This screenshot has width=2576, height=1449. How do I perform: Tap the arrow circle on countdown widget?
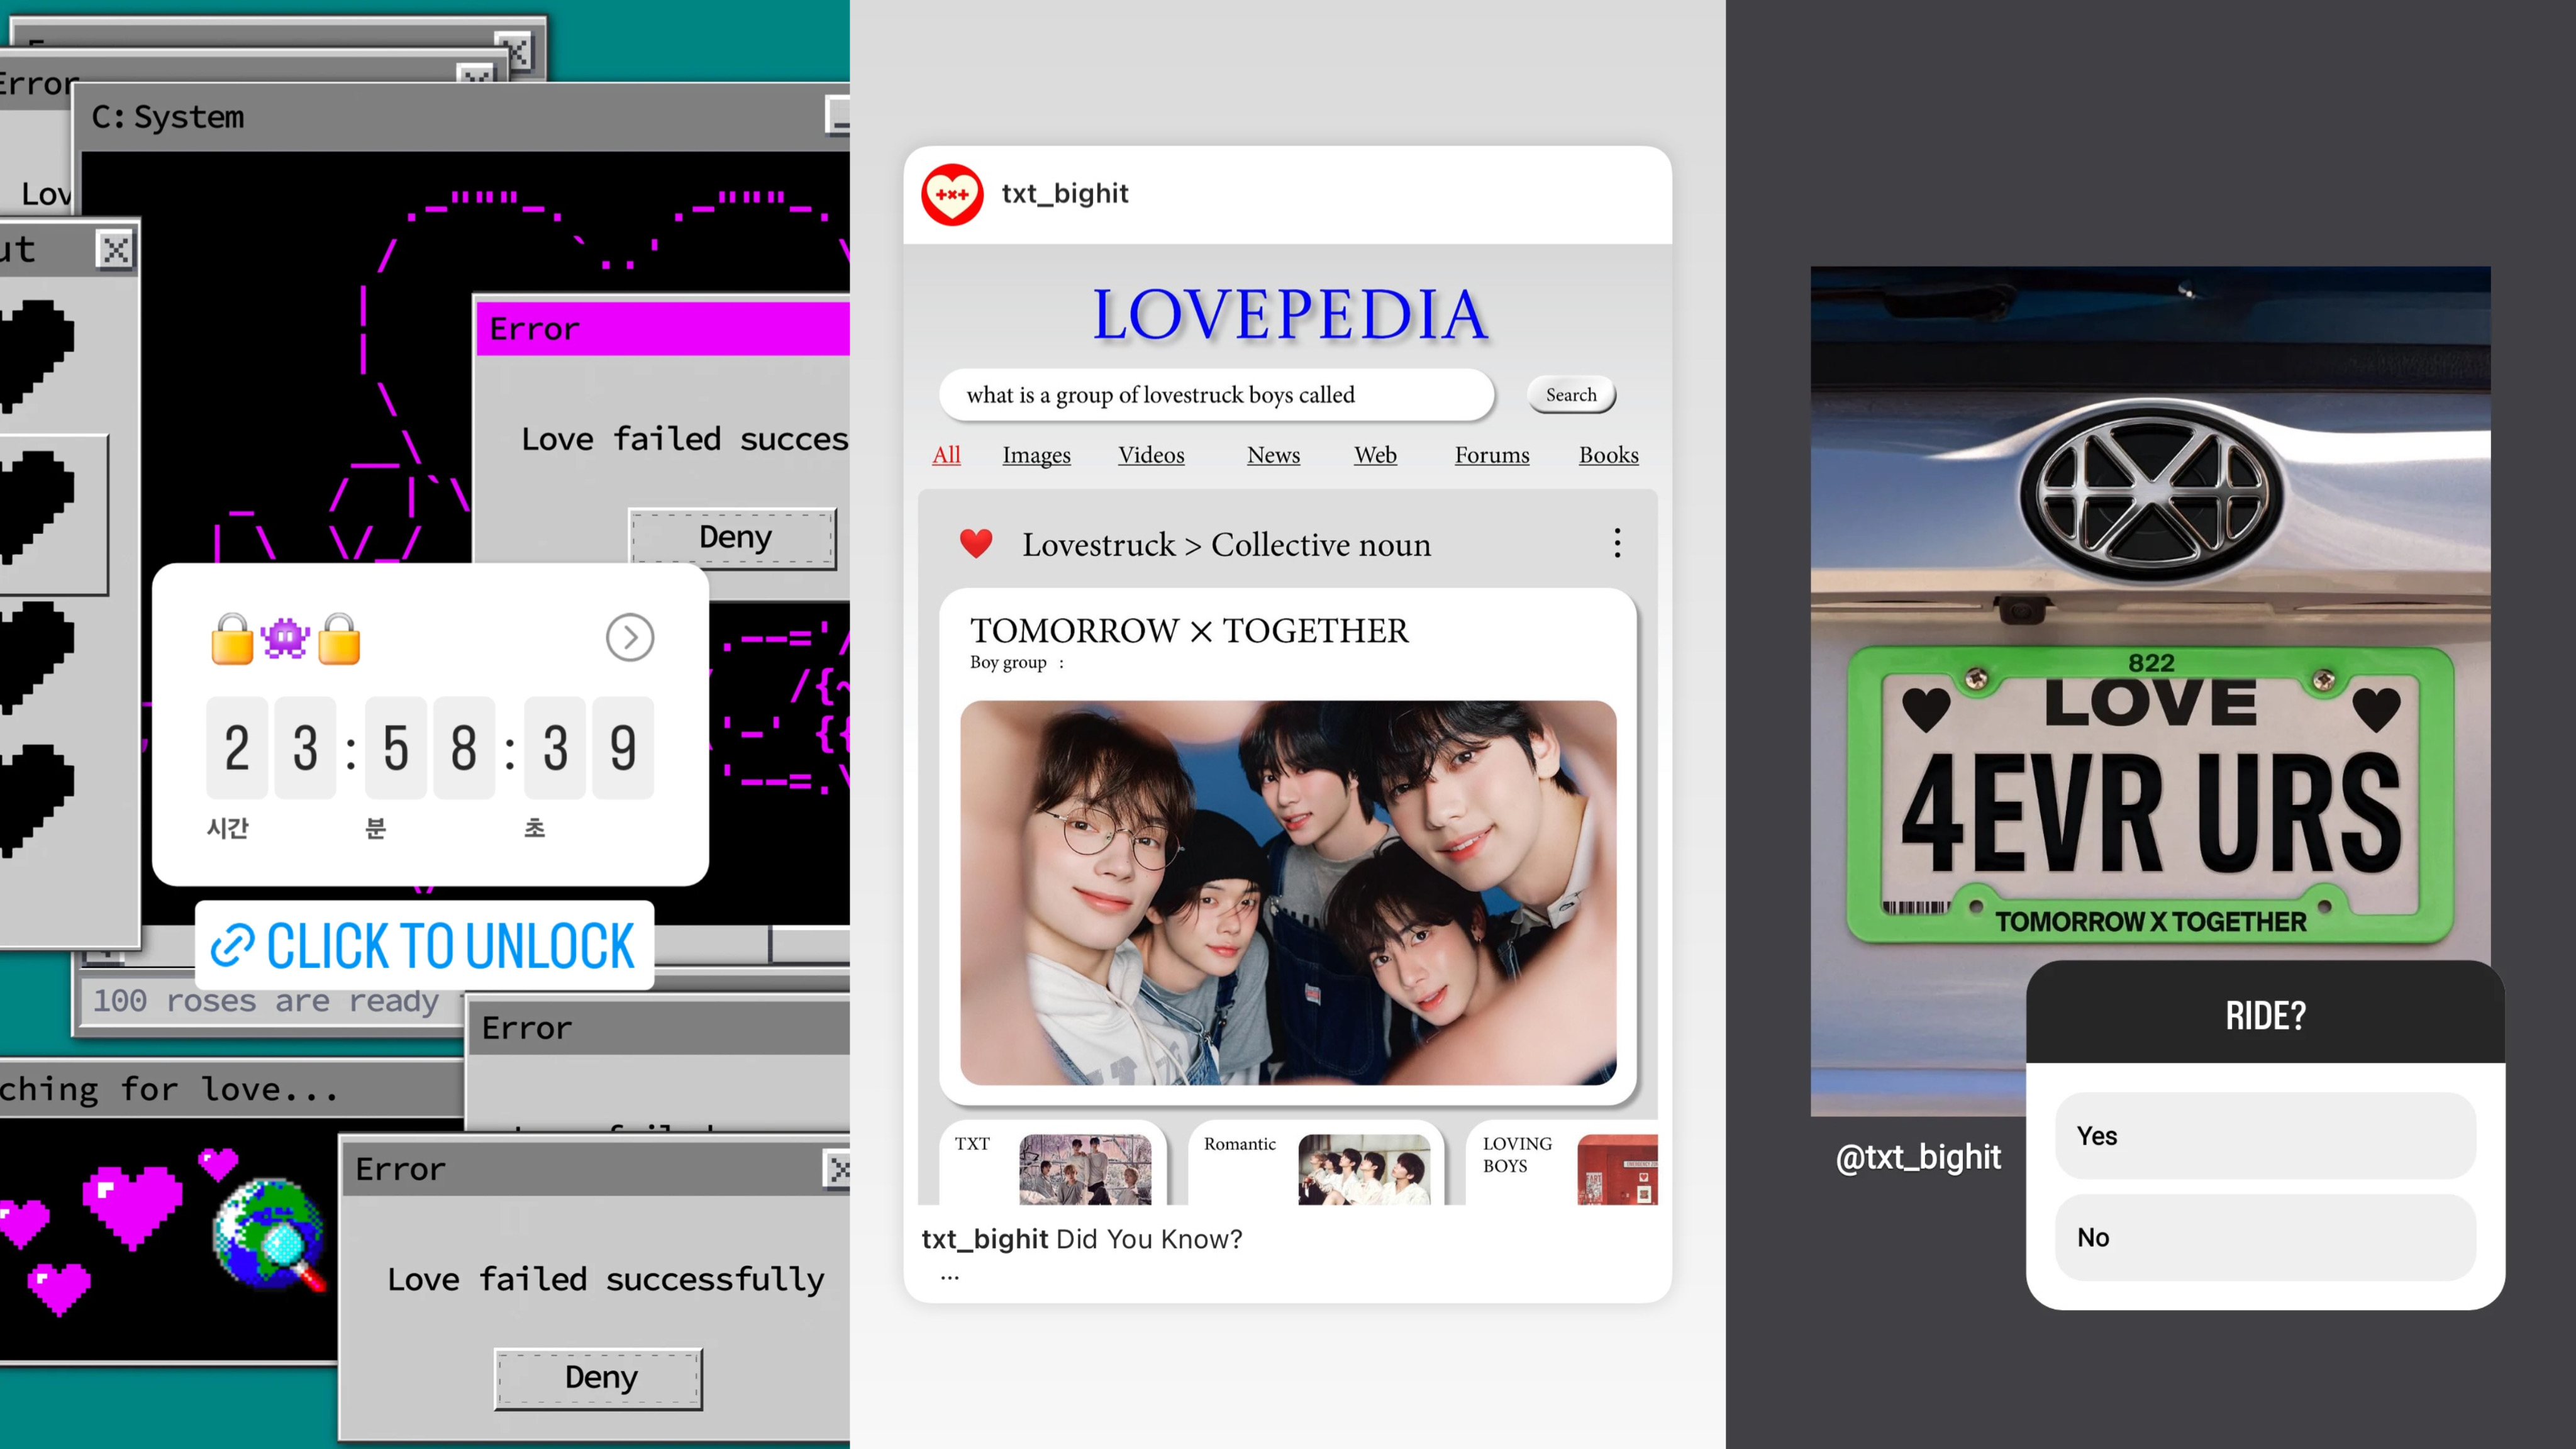[630, 637]
